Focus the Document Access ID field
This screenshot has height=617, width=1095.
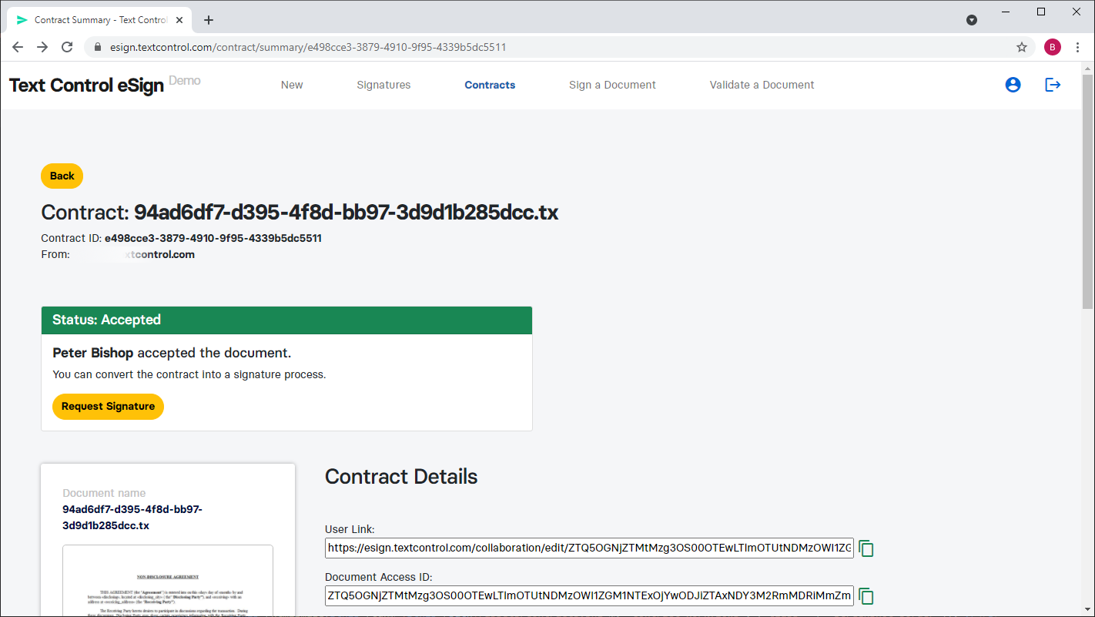point(589,595)
